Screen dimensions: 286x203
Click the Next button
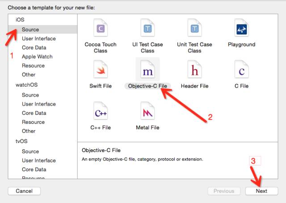tap(261, 191)
